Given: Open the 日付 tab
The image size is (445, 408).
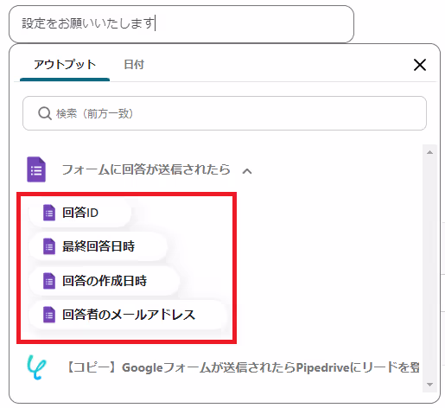Looking at the screenshot, I should click(x=134, y=65).
